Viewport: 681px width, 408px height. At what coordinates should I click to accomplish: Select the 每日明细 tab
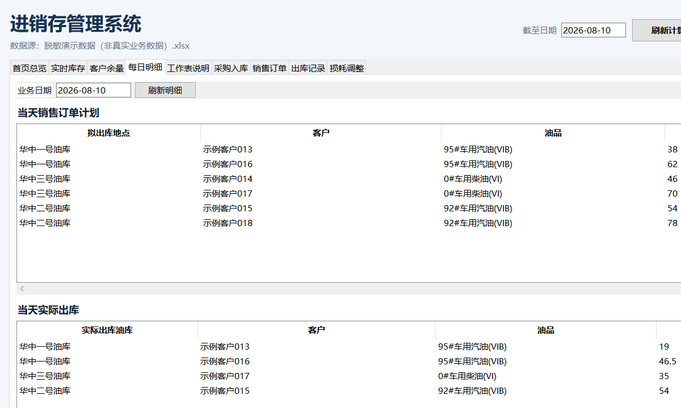point(145,67)
